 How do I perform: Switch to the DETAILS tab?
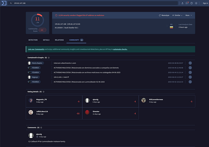coord(46,40)
